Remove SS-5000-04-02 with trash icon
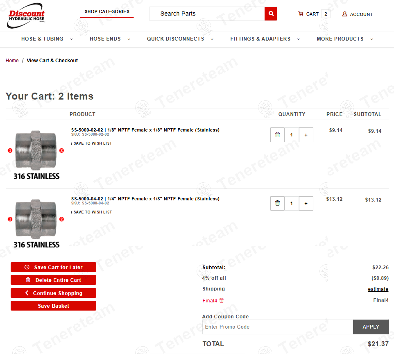 click(277, 203)
